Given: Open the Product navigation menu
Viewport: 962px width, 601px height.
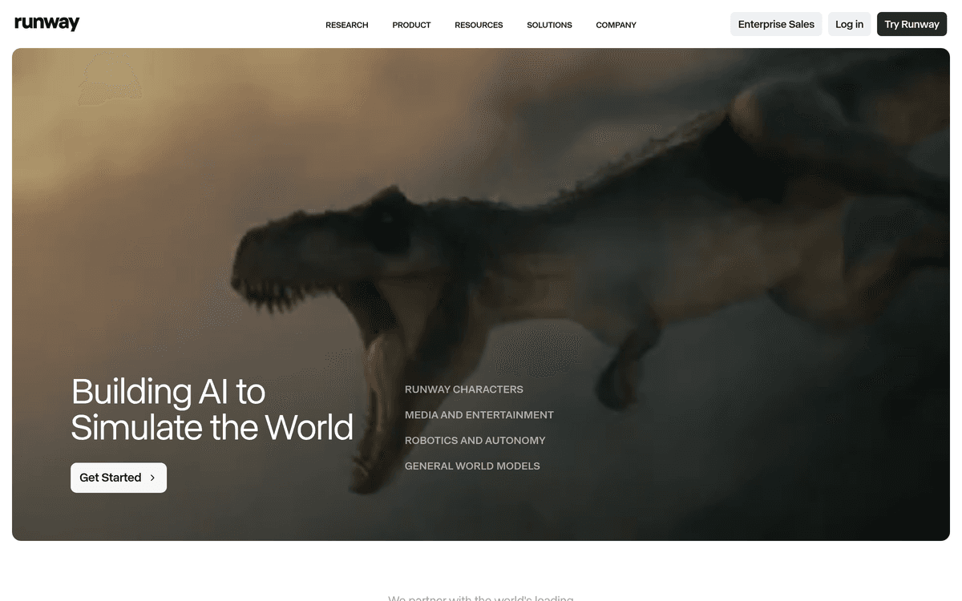Looking at the screenshot, I should click(x=411, y=25).
